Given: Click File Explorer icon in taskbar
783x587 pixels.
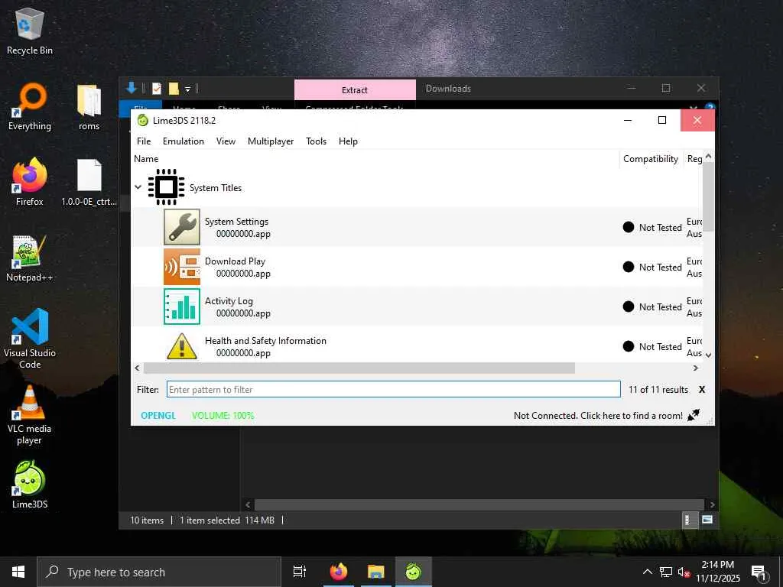Looking at the screenshot, I should tap(376, 572).
